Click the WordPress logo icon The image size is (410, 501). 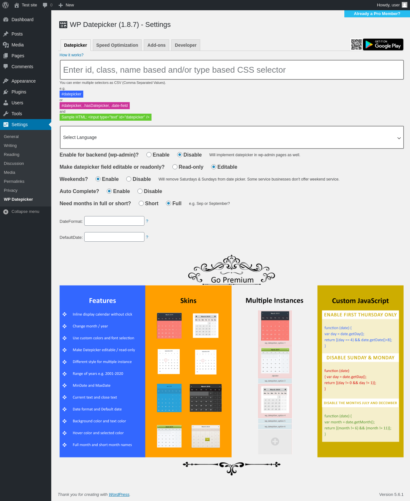[x=5, y=5]
